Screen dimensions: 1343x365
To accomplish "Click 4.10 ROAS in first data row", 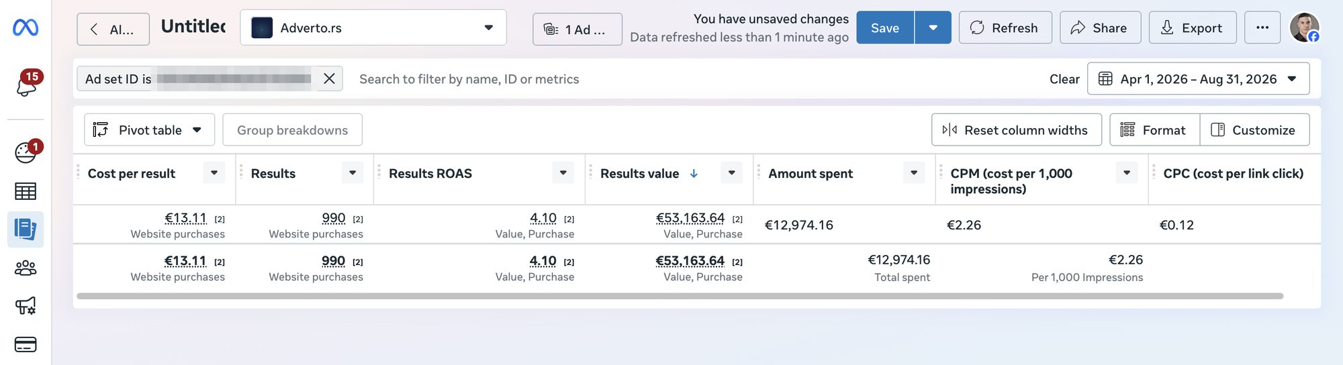I will click(543, 218).
